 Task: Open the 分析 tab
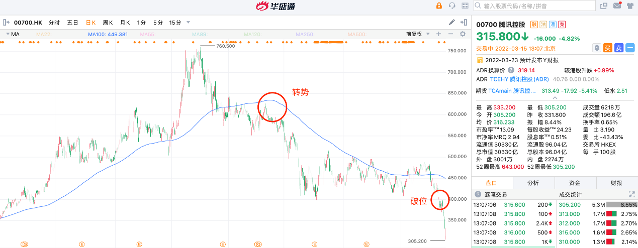533,183
